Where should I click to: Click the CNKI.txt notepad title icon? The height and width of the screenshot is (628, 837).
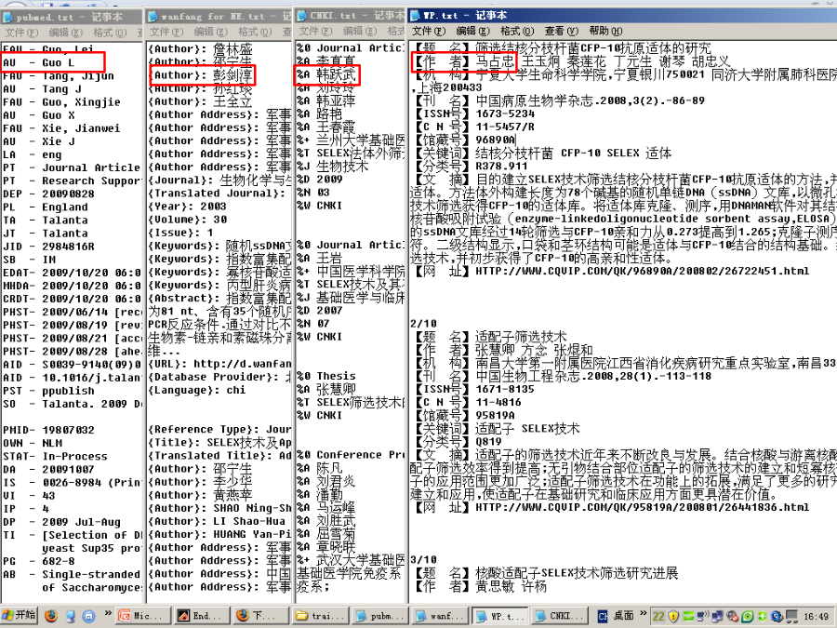point(301,16)
